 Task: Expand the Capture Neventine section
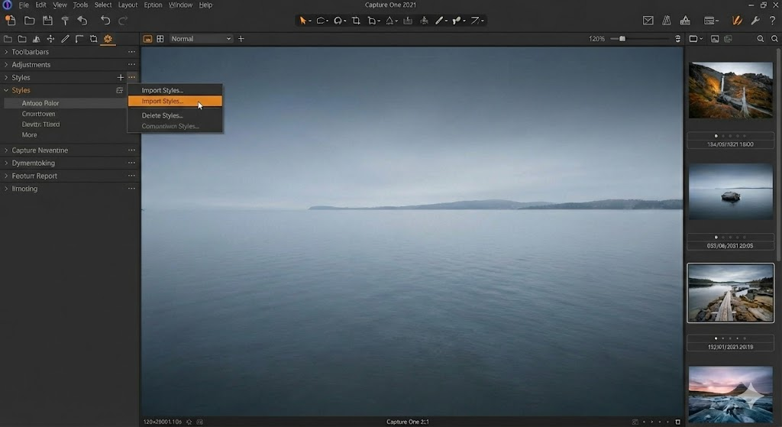(x=6, y=150)
